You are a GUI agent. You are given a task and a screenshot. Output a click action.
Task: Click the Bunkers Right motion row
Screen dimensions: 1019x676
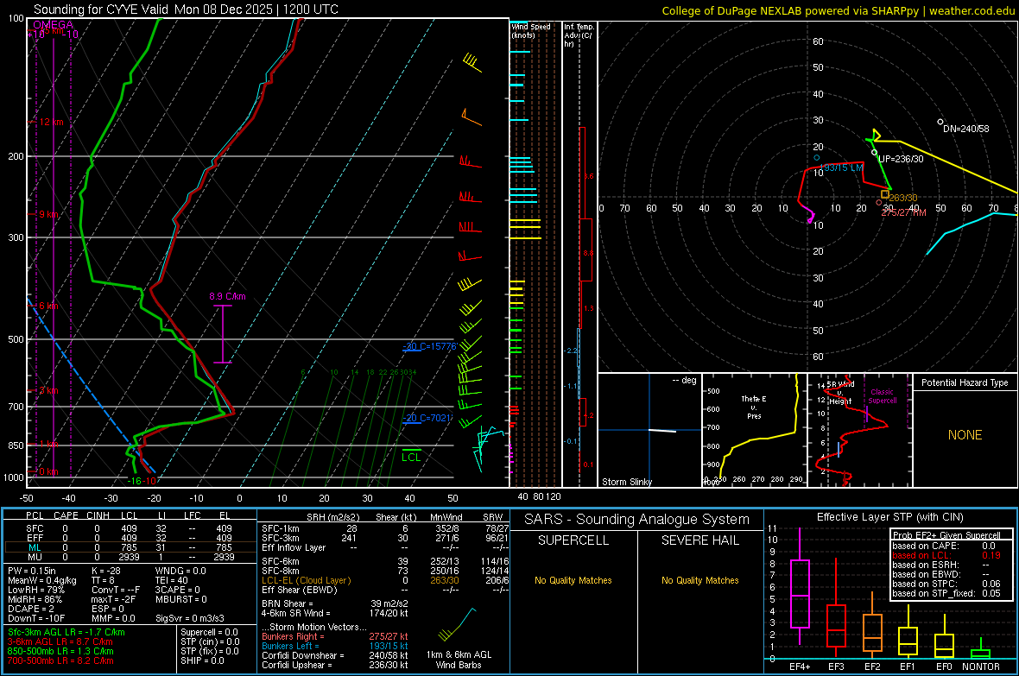coord(335,636)
